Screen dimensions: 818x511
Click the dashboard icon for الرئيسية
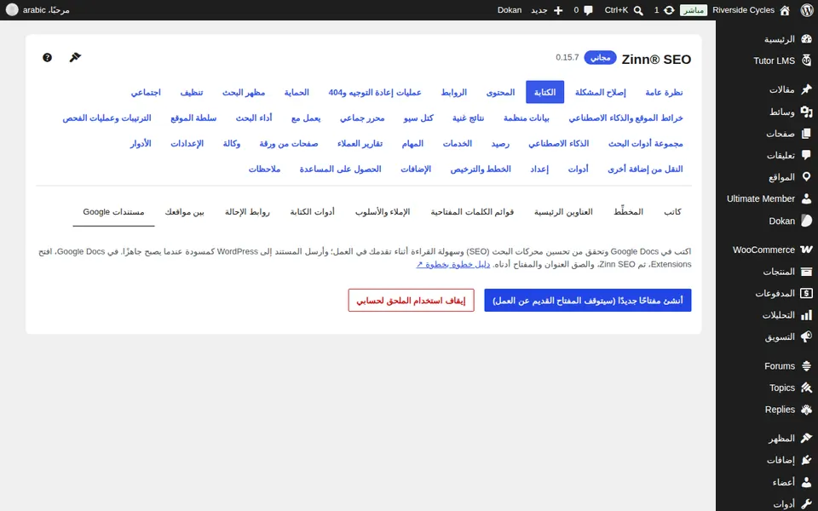[807, 38]
